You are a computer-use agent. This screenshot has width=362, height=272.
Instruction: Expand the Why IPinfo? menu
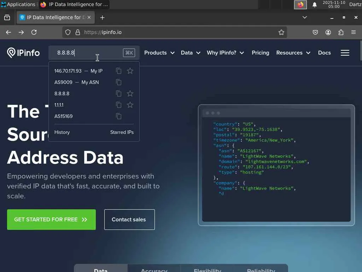225,53
